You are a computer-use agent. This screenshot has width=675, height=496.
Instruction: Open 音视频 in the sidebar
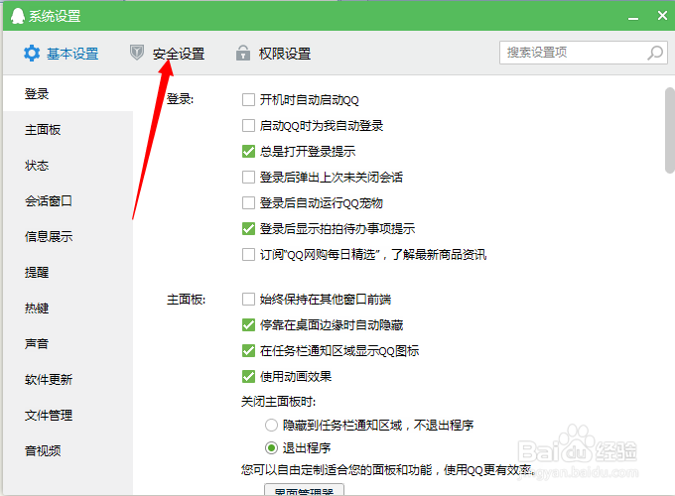pyautogui.click(x=68, y=450)
